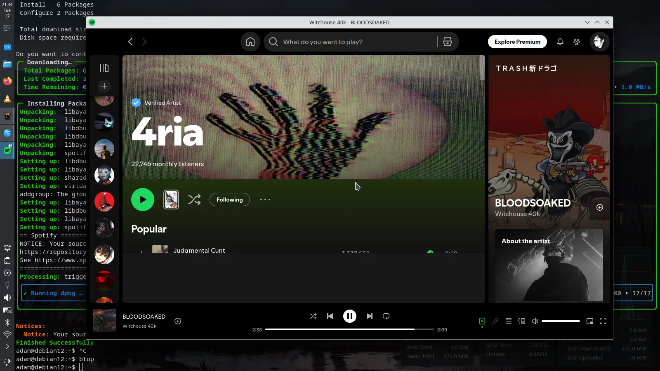Image resolution: width=660 pixels, height=371 pixels.
Task: Open the Witchouse 40k artist link
Action: [139, 326]
